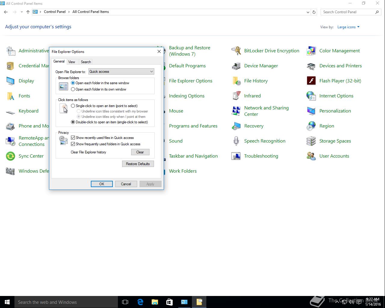Click the Color Management icon

point(311,51)
